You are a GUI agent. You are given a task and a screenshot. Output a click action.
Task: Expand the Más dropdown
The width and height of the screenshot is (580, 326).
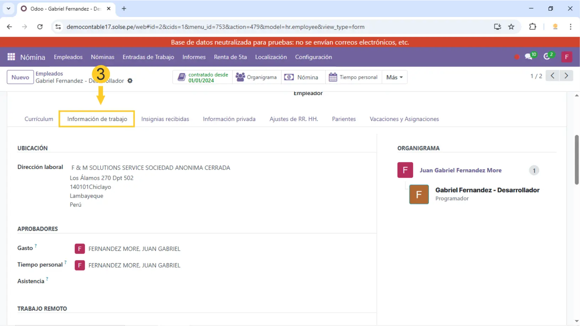click(x=394, y=77)
